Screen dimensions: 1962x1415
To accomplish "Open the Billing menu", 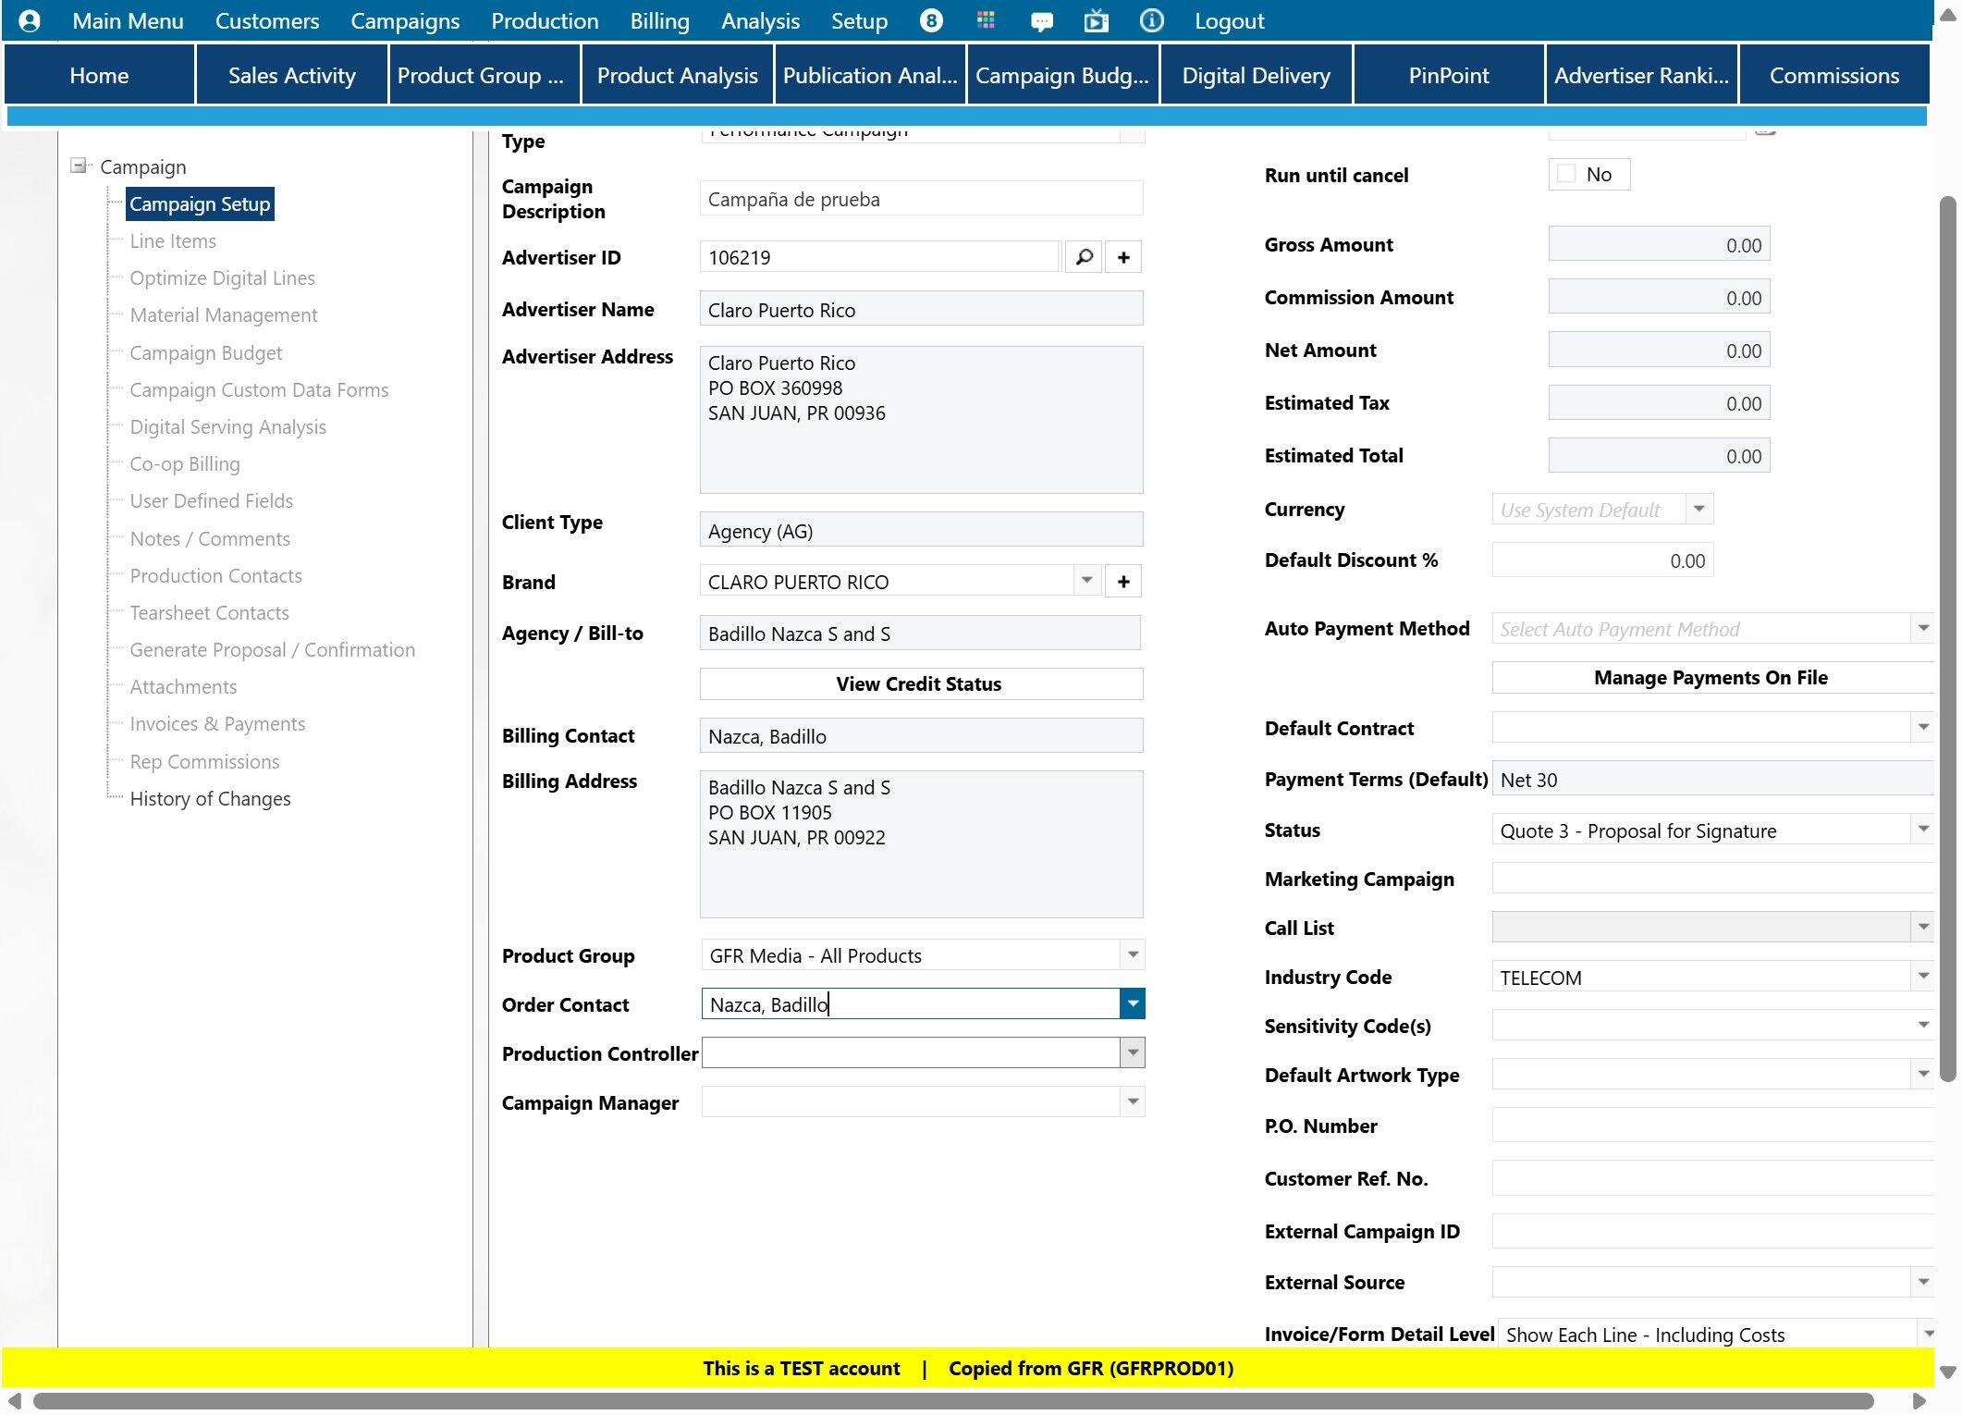I will [x=659, y=20].
